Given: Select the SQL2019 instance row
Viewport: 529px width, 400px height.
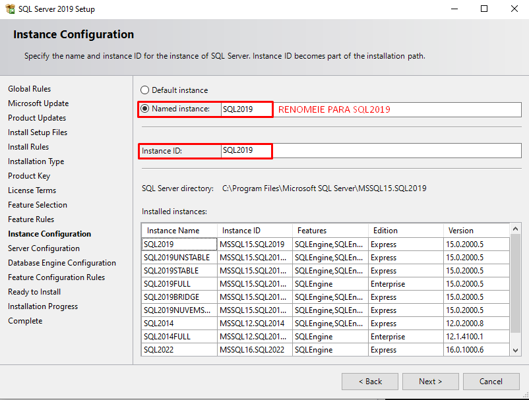Looking at the screenshot, I should (326, 244).
